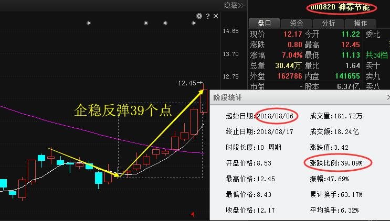
Task: Click 量比 value 1.64
Action: coord(353,65)
